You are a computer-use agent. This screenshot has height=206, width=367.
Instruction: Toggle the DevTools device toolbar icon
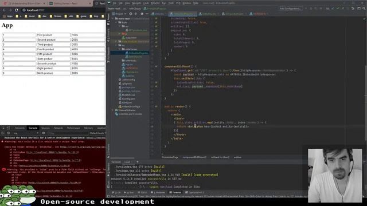coord(8,128)
